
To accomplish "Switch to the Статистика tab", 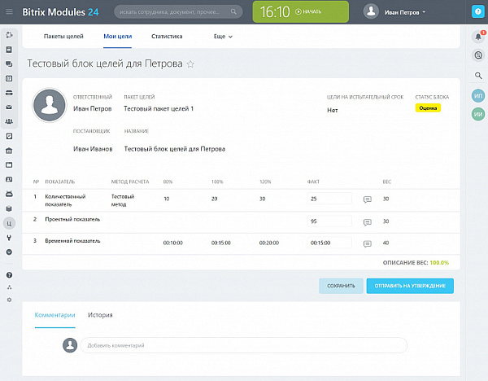I will [x=167, y=37].
